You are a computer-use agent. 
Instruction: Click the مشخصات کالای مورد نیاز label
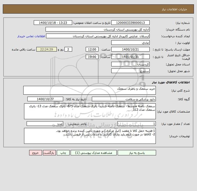coord(173,112)
